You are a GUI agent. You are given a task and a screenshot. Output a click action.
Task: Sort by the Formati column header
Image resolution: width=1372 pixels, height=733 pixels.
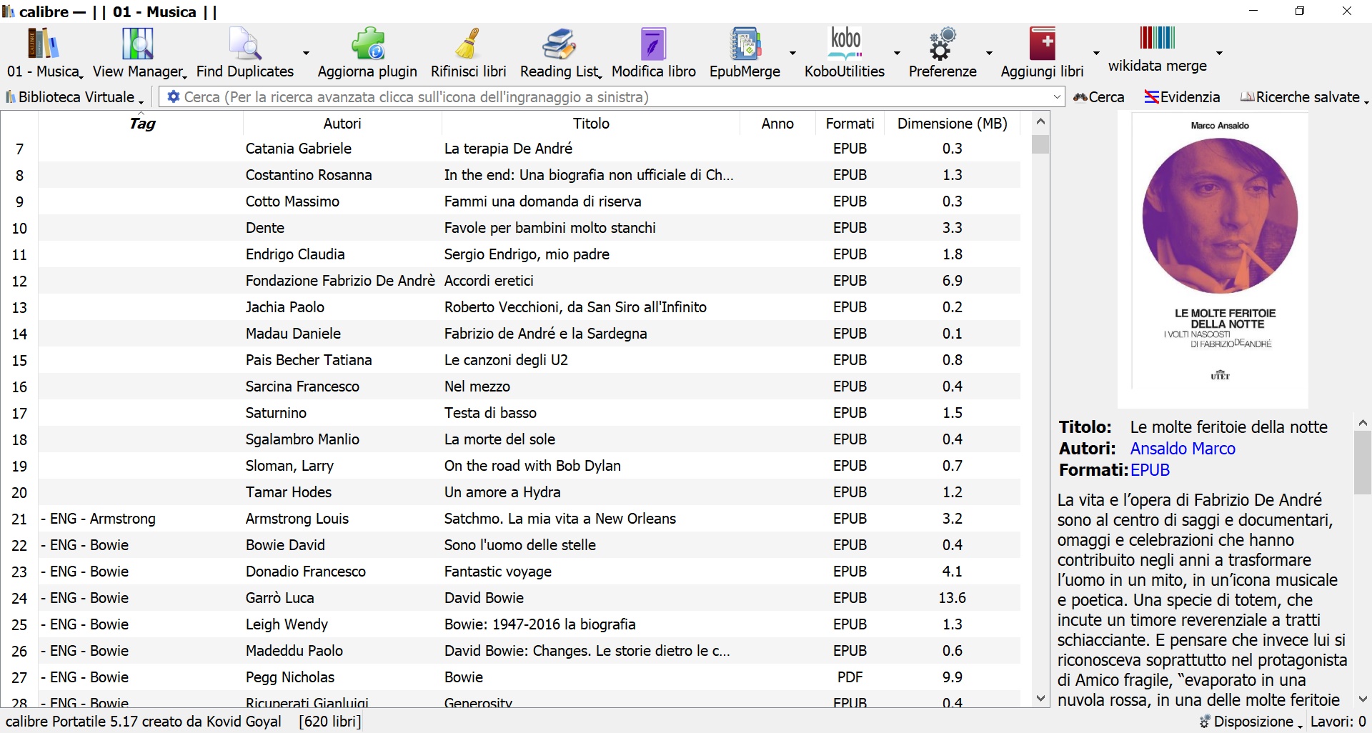[850, 124]
